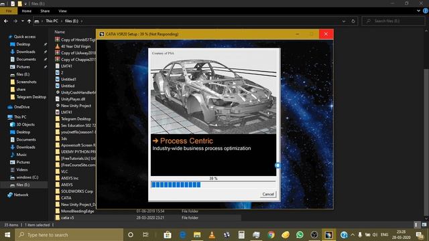Select OneDrive in navigation pane

coord(21,107)
